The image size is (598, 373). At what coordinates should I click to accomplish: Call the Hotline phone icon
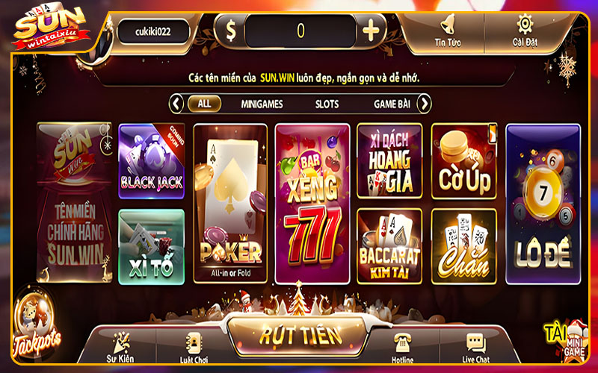tap(402, 348)
